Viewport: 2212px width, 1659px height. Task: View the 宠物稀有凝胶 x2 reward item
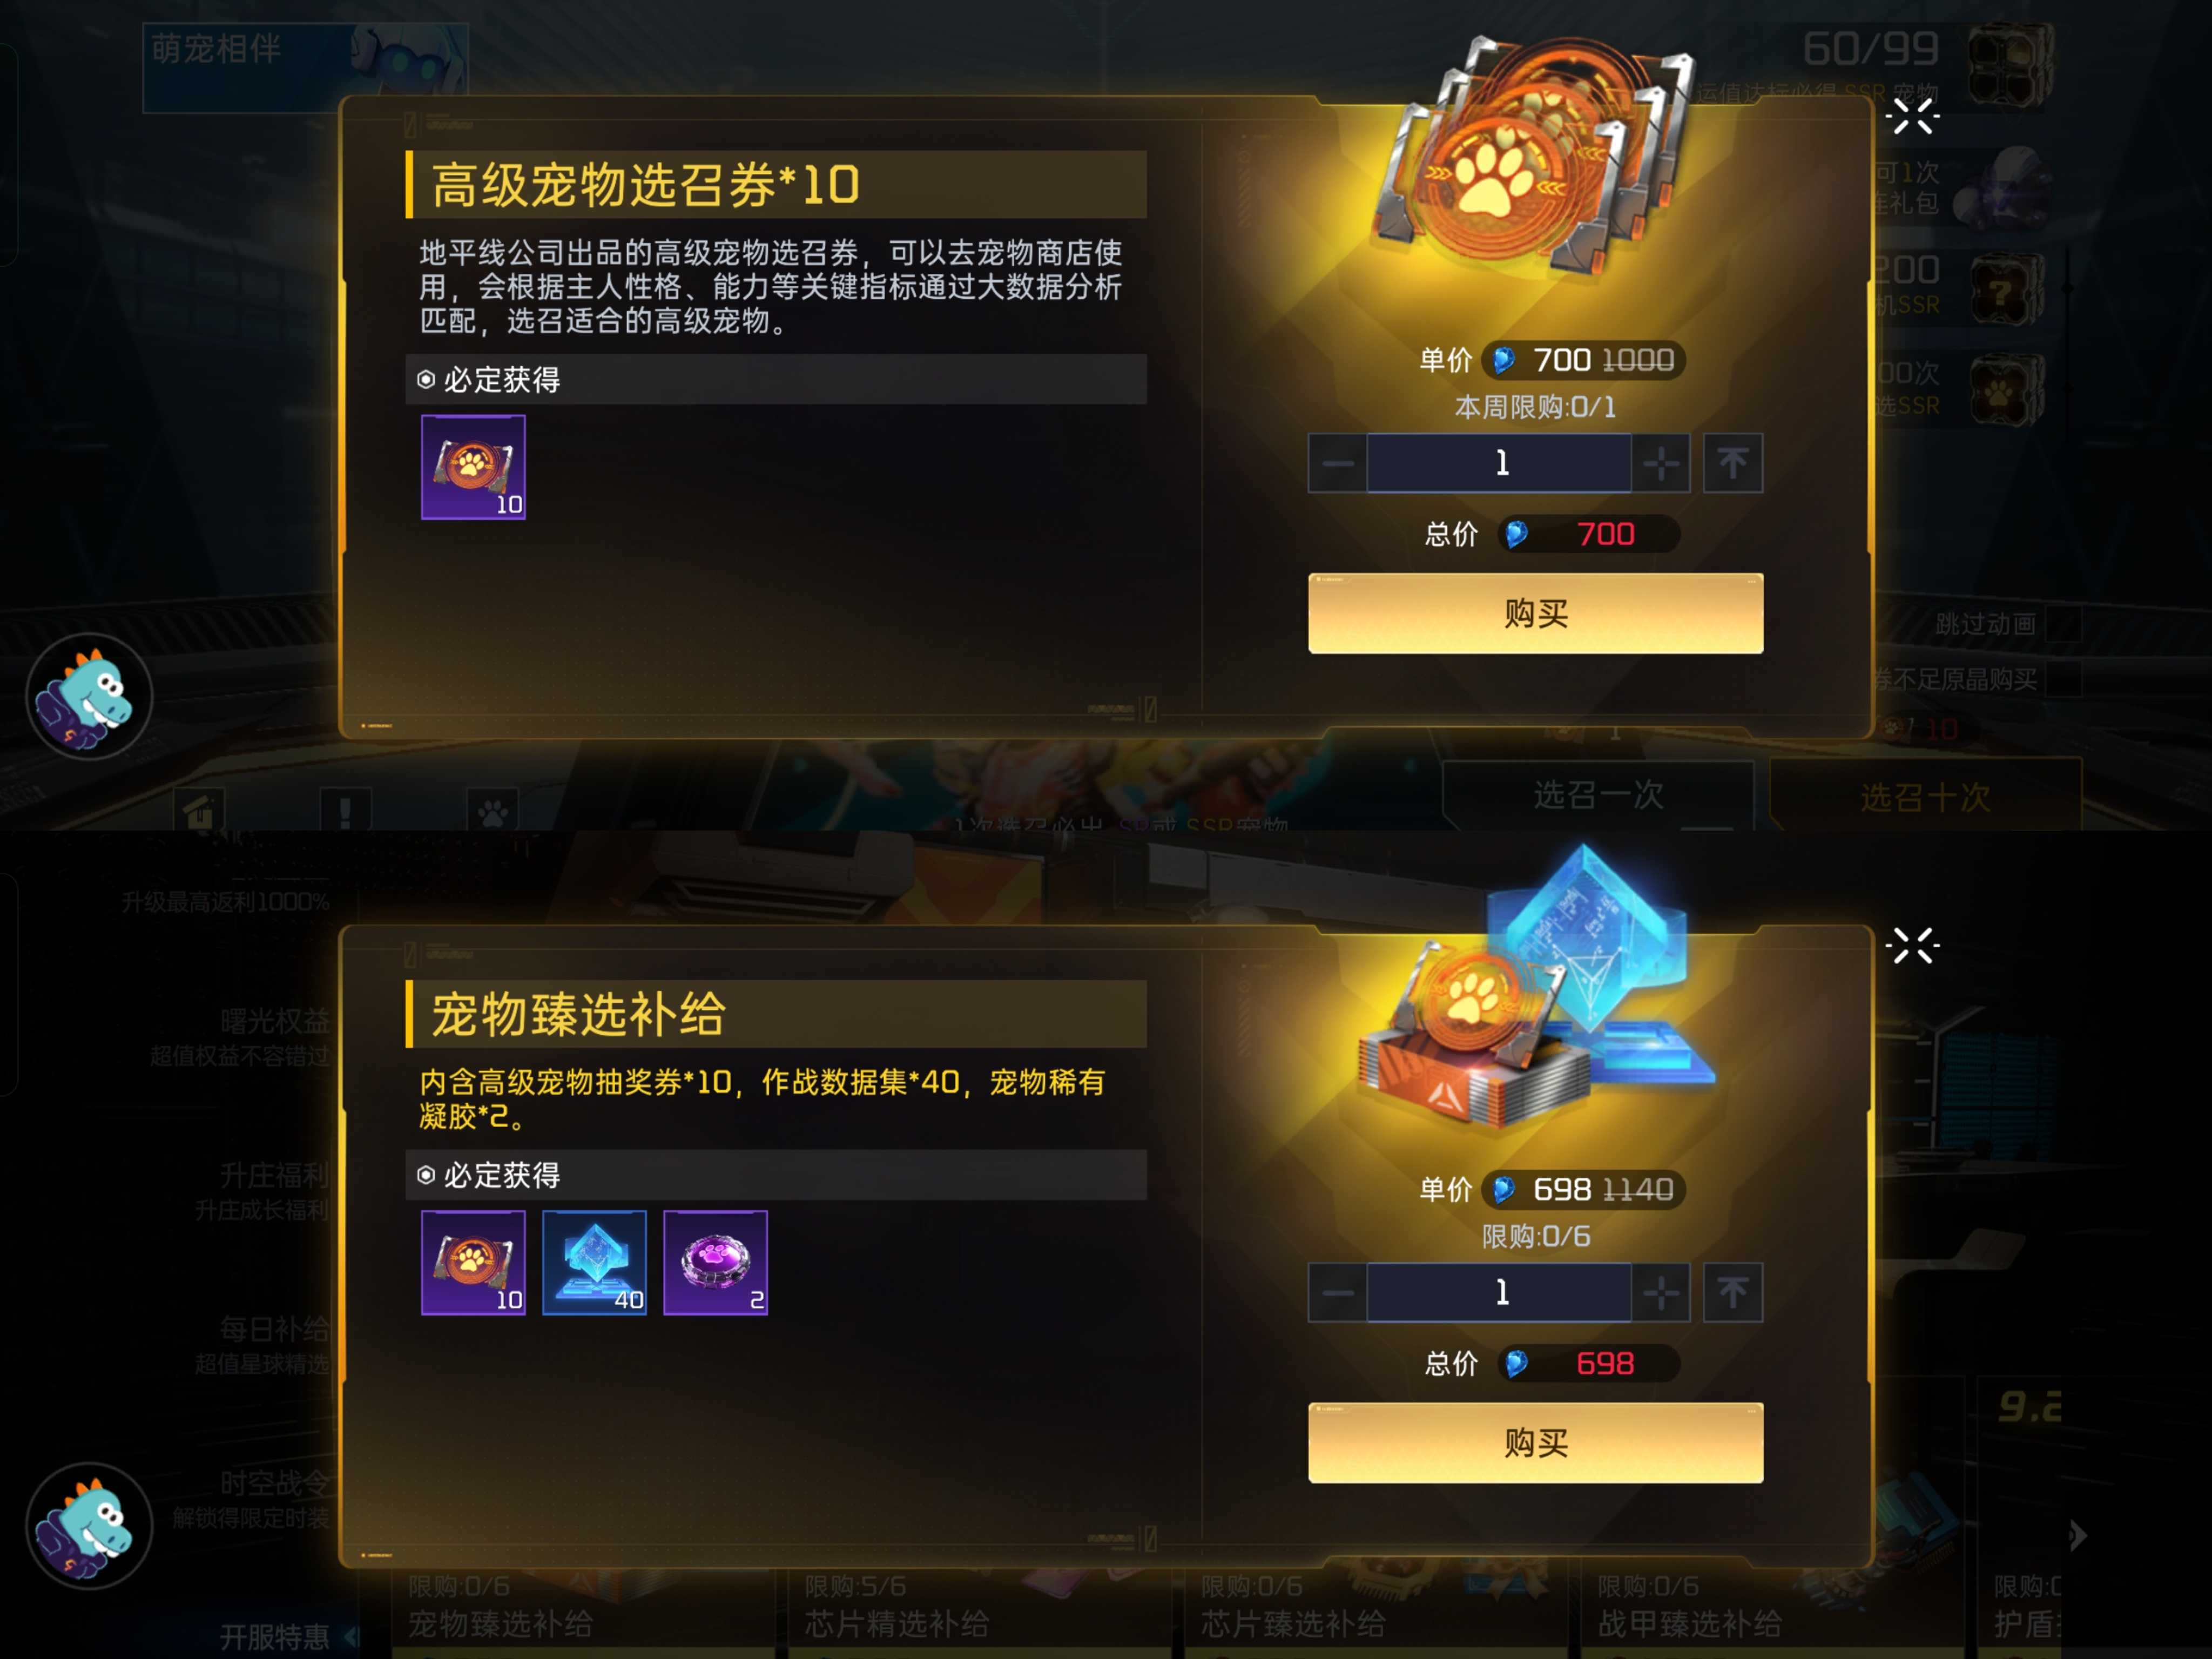click(x=715, y=1262)
